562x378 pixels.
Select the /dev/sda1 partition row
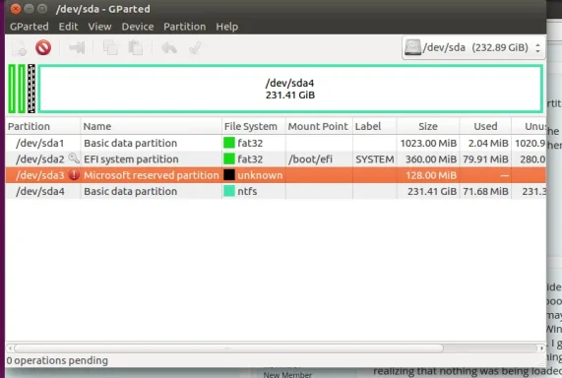(x=276, y=143)
